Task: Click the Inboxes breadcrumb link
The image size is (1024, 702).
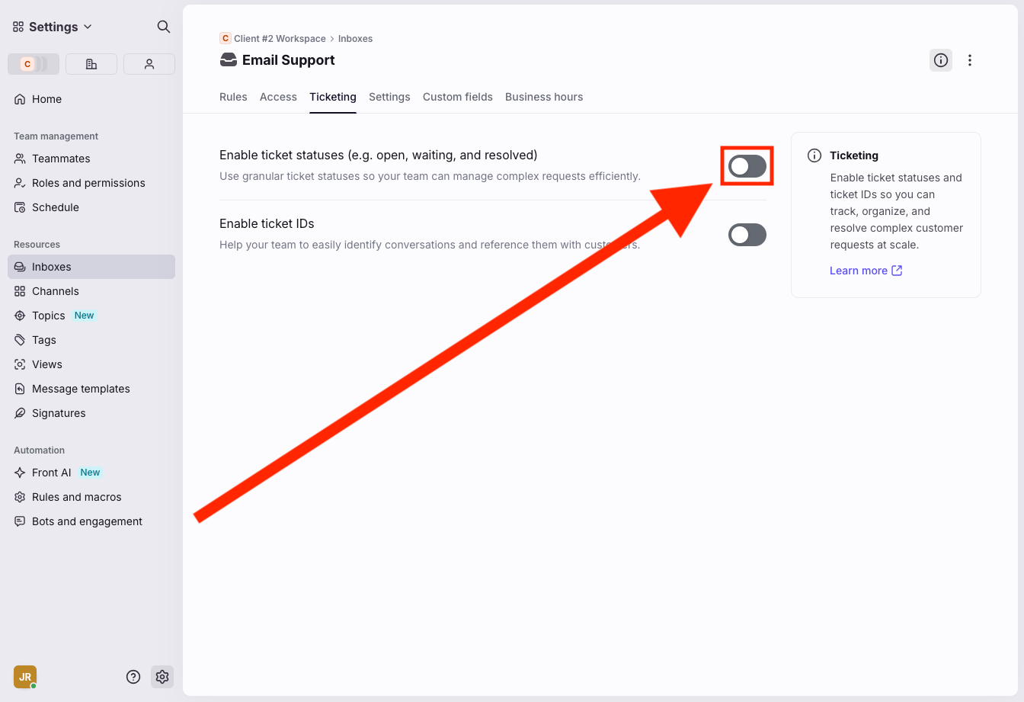Action: (355, 39)
